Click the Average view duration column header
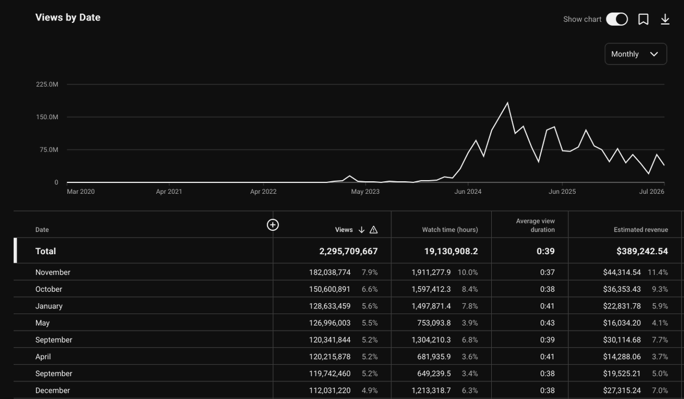 535,226
